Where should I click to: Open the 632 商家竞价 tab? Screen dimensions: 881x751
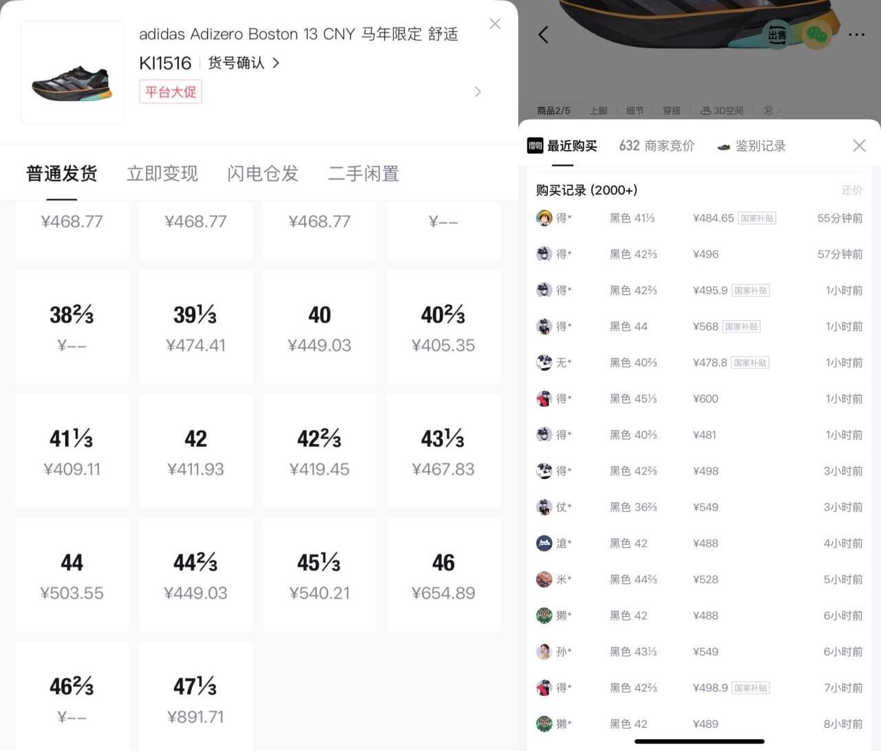pos(657,146)
